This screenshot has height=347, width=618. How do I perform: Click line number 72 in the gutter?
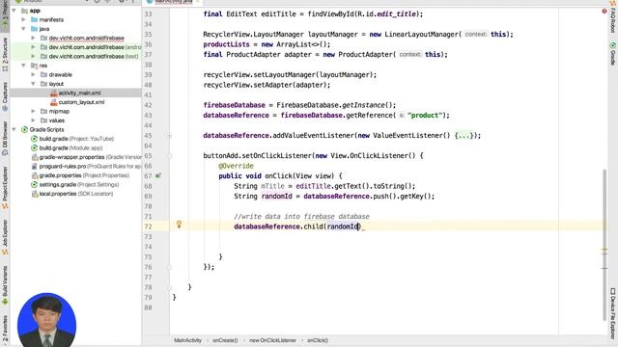pyautogui.click(x=148, y=227)
